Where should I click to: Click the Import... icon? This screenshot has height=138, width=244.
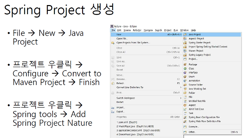pyautogui.click(x=113, y=108)
